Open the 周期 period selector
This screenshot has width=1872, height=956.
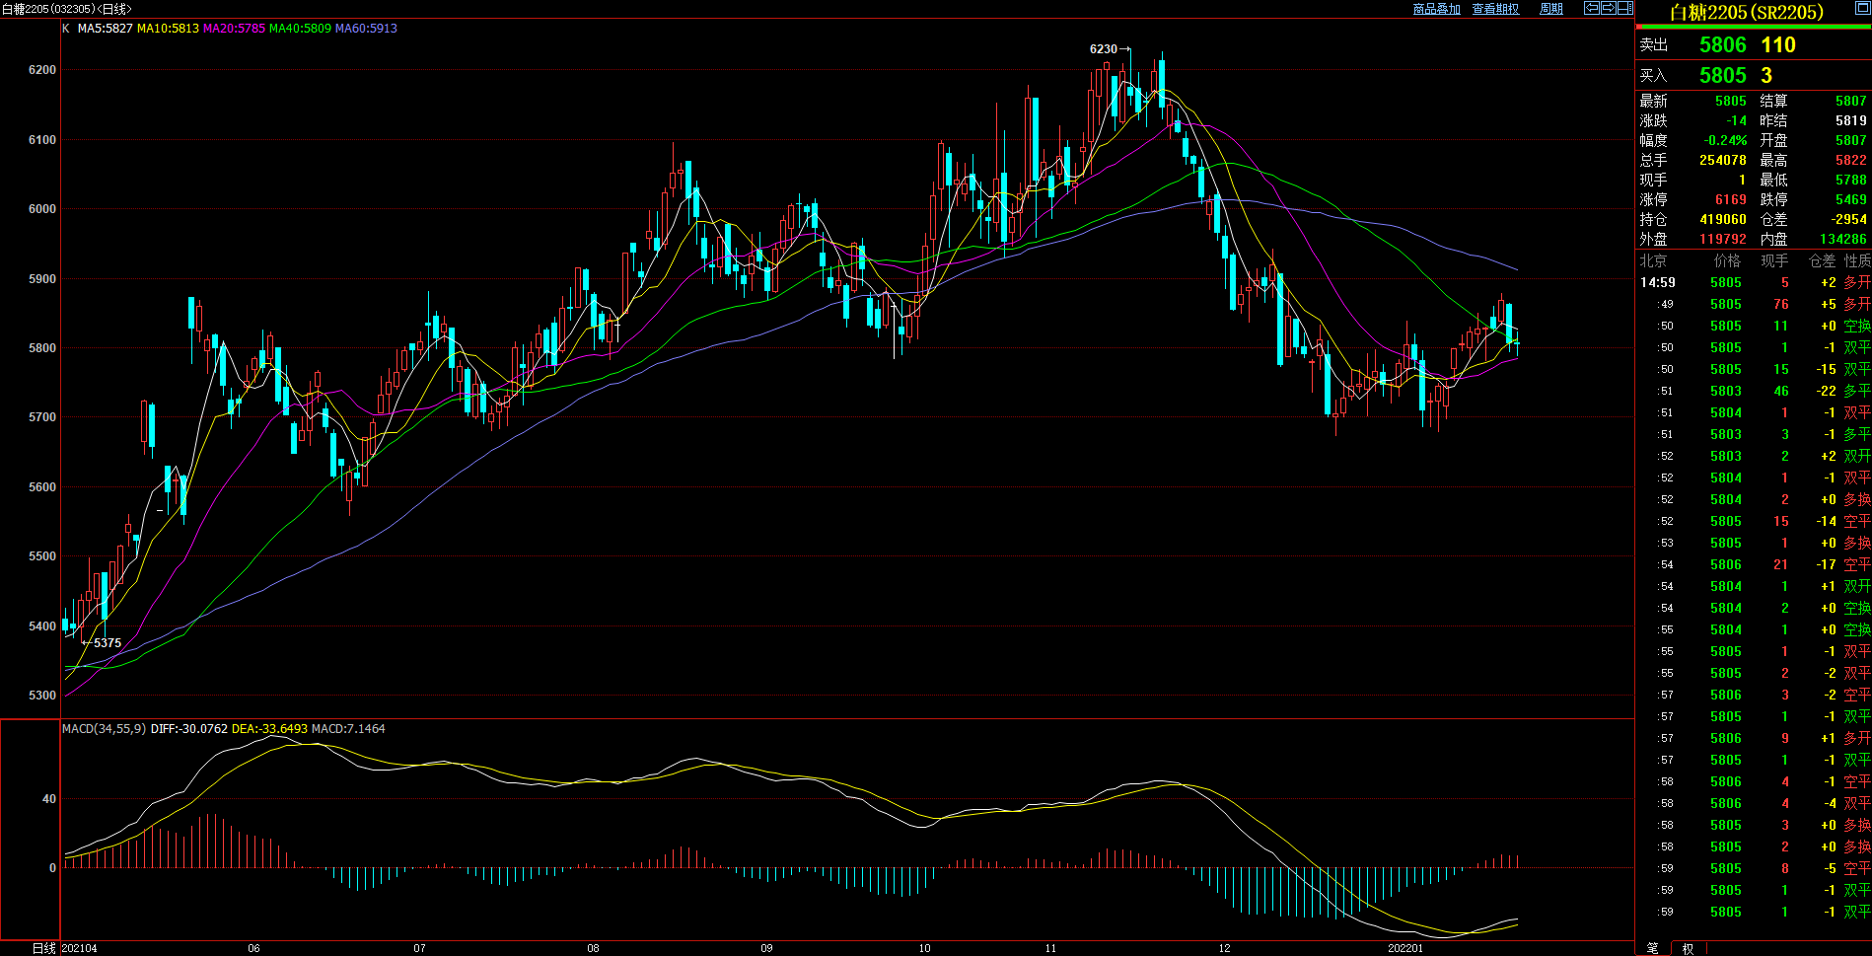(x=1550, y=9)
